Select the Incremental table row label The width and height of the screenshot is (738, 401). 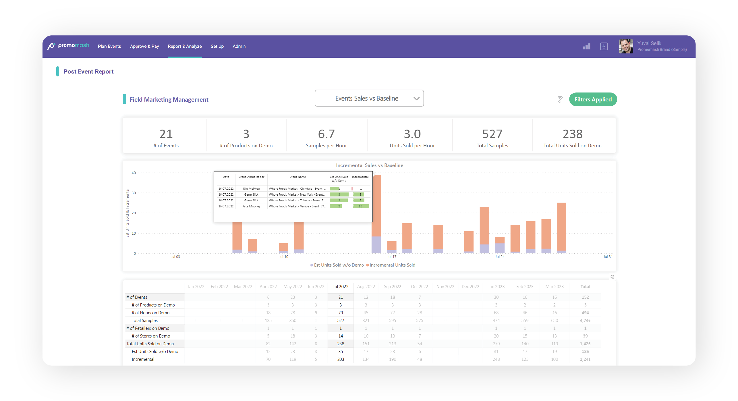tap(143, 359)
